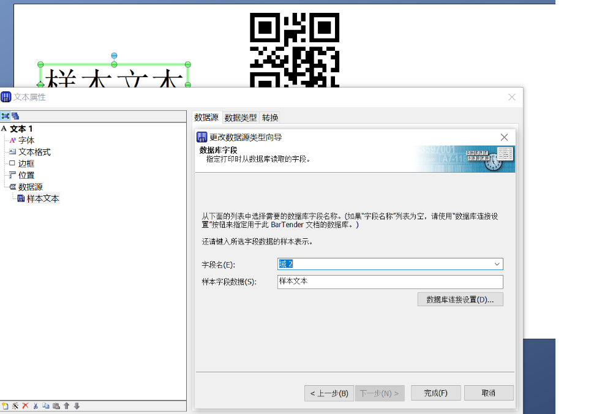Click the paste clipboard icon

click(x=56, y=406)
